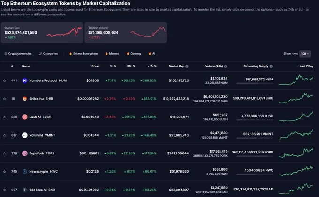Click the Volume(24h) info icon

(226, 66)
